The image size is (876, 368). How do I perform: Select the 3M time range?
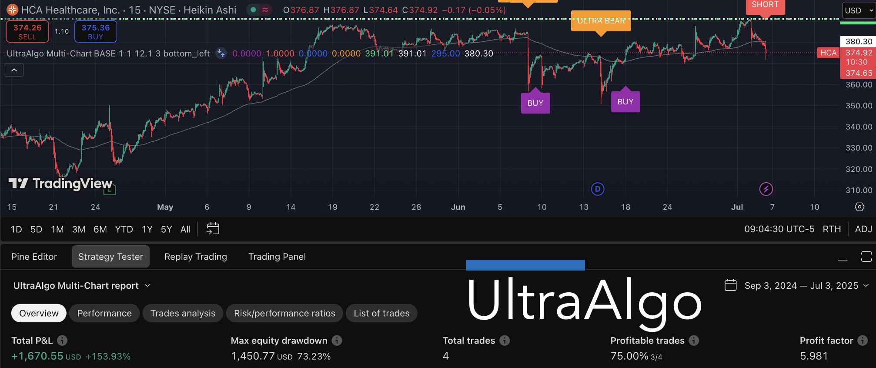click(79, 229)
